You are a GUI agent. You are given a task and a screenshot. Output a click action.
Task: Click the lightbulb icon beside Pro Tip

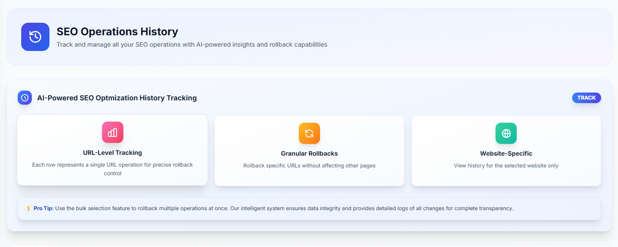click(x=28, y=209)
